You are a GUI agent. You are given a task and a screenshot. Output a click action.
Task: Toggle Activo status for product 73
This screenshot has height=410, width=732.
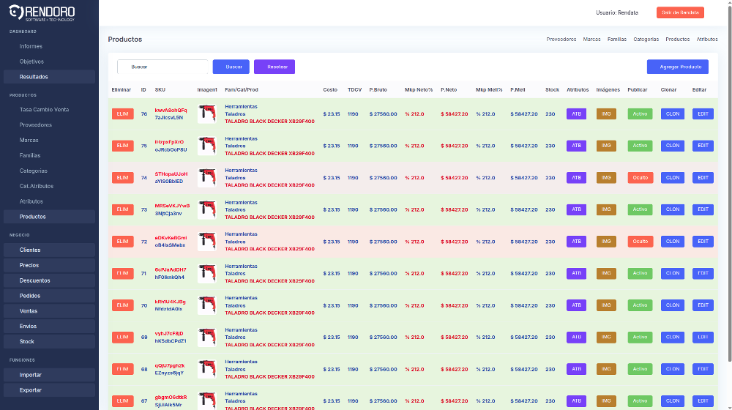point(640,209)
